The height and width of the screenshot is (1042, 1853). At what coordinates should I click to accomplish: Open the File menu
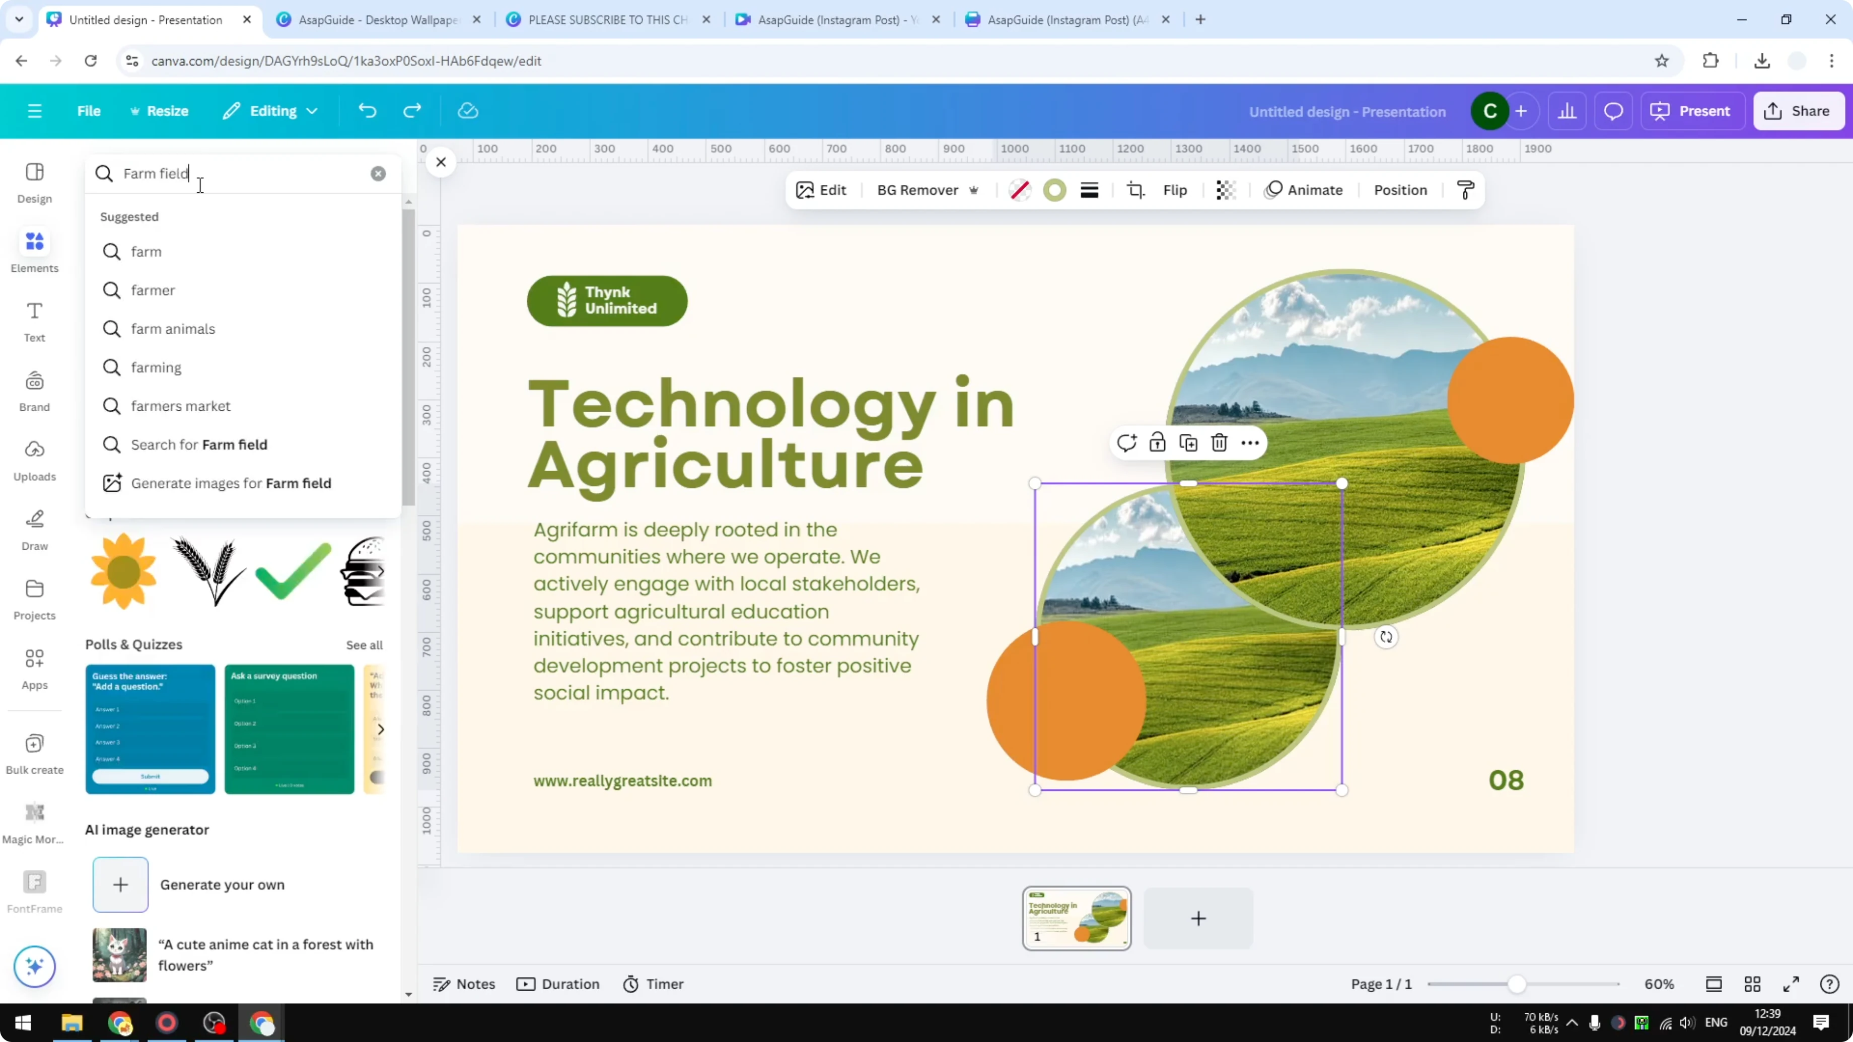(x=89, y=111)
